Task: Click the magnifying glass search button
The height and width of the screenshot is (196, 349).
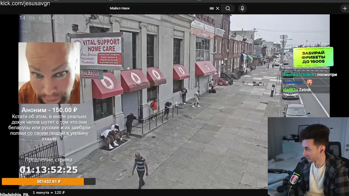Action: [x=228, y=8]
